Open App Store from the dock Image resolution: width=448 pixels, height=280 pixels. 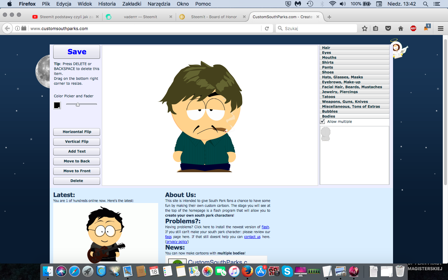coord(260,271)
